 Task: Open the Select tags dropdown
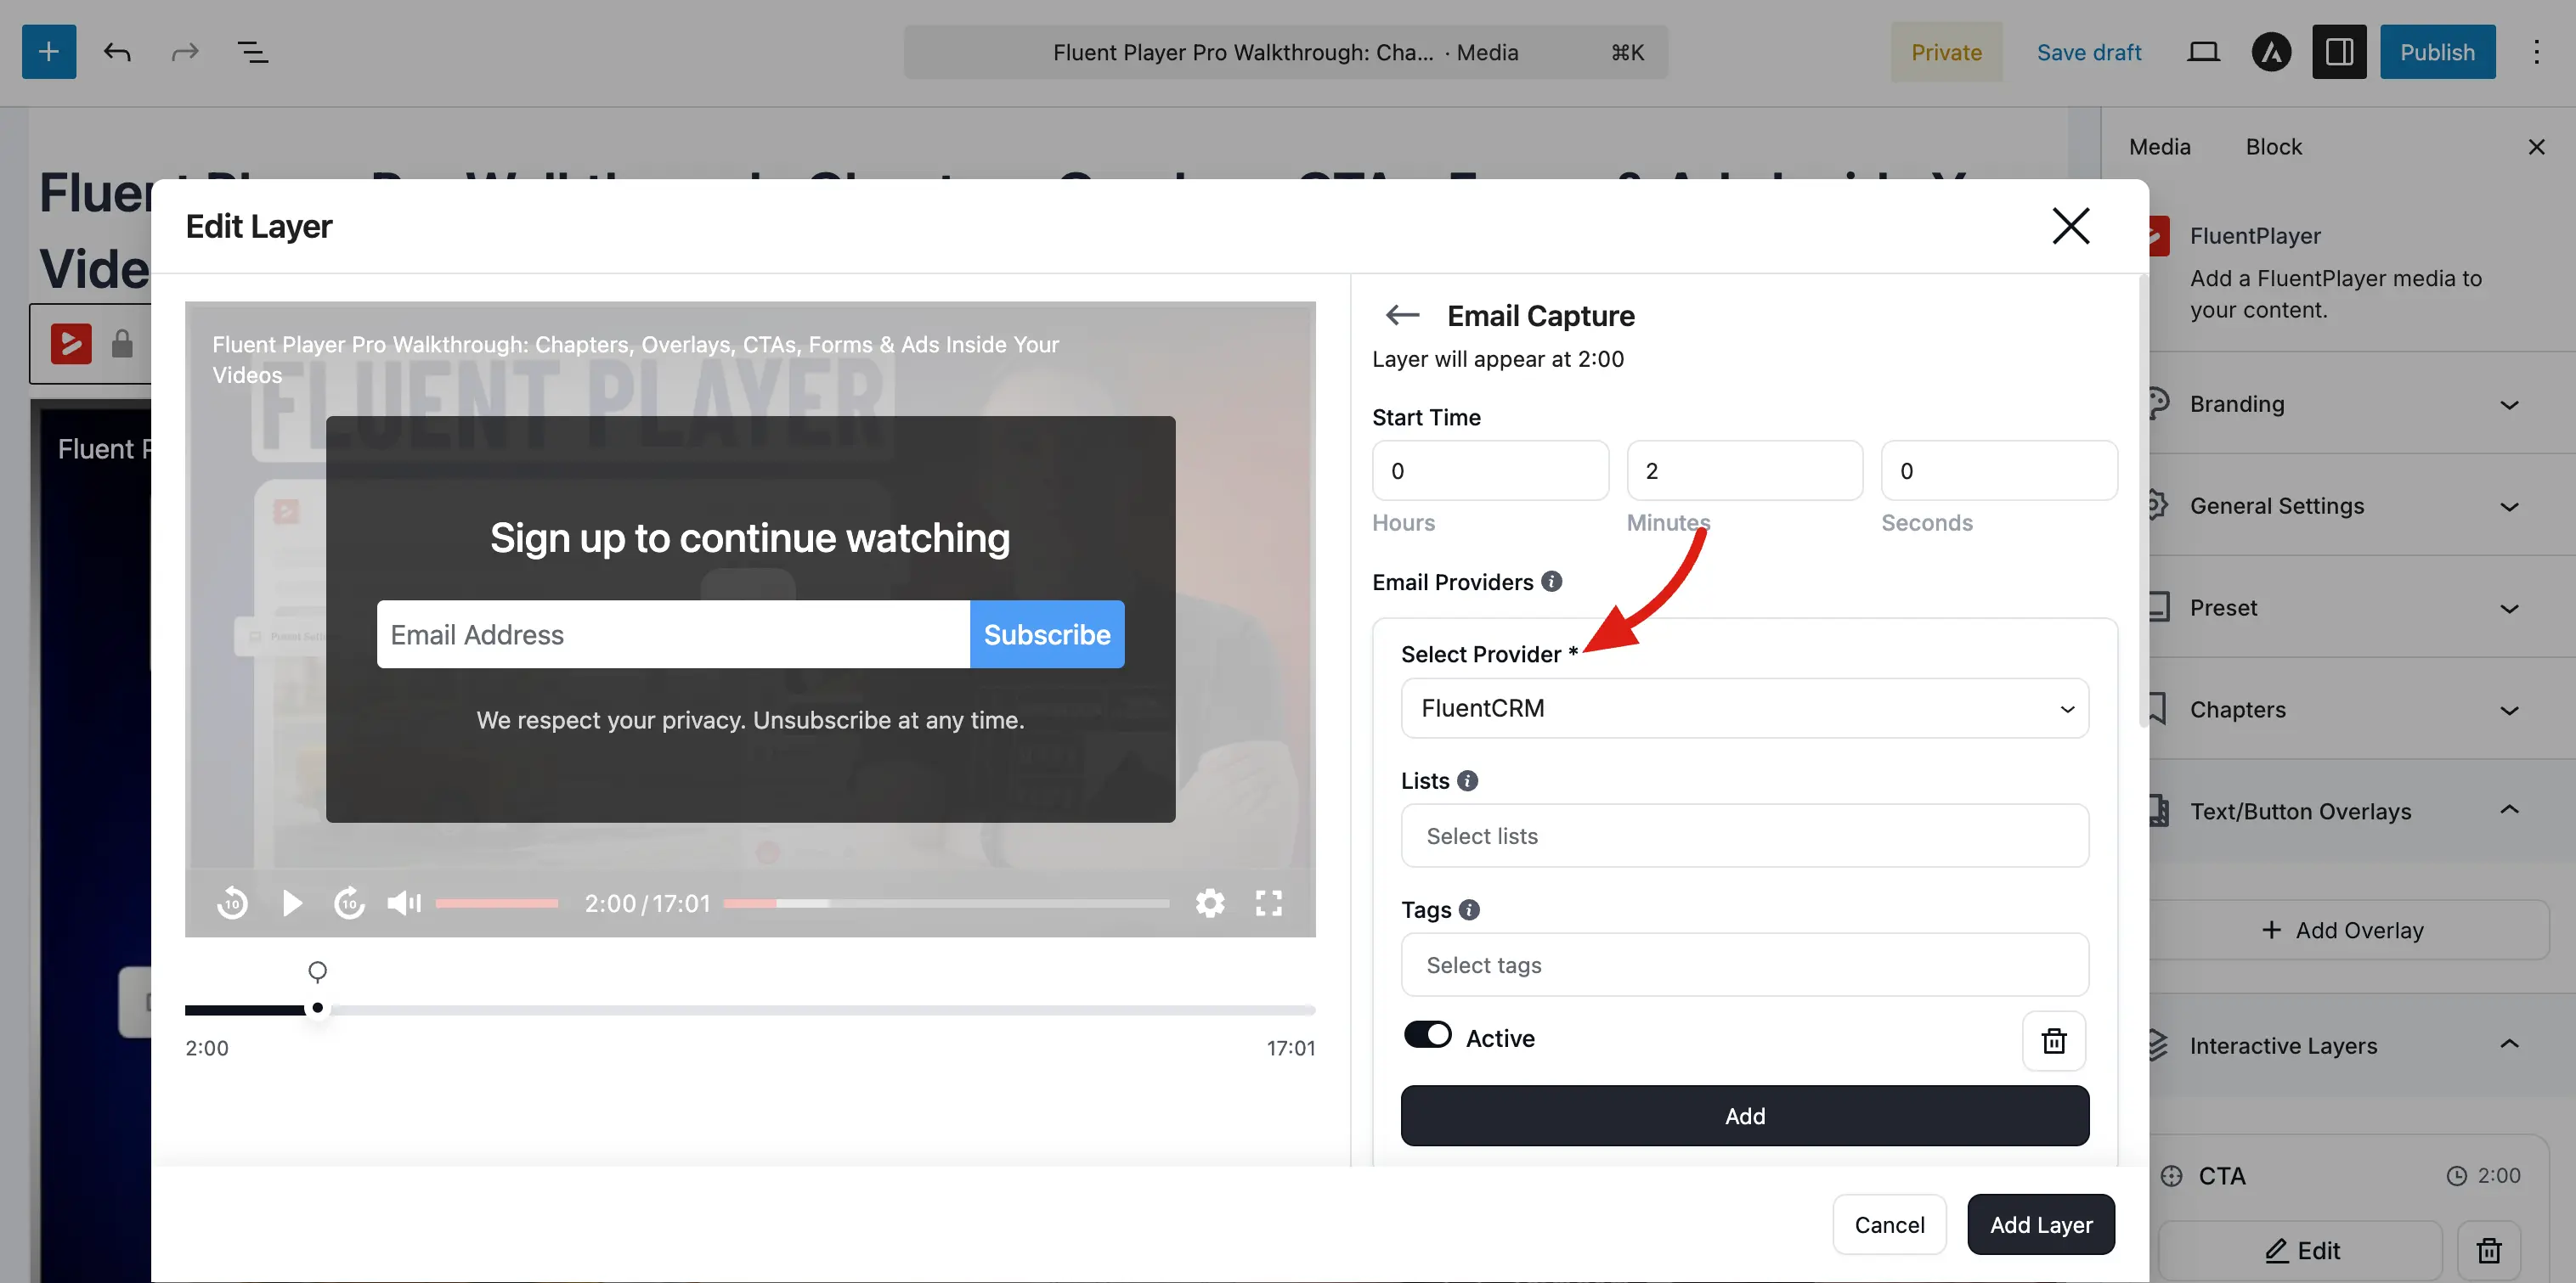click(1744, 965)
